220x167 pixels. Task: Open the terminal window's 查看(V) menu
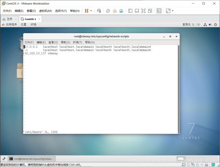click(x=53, y=42)
